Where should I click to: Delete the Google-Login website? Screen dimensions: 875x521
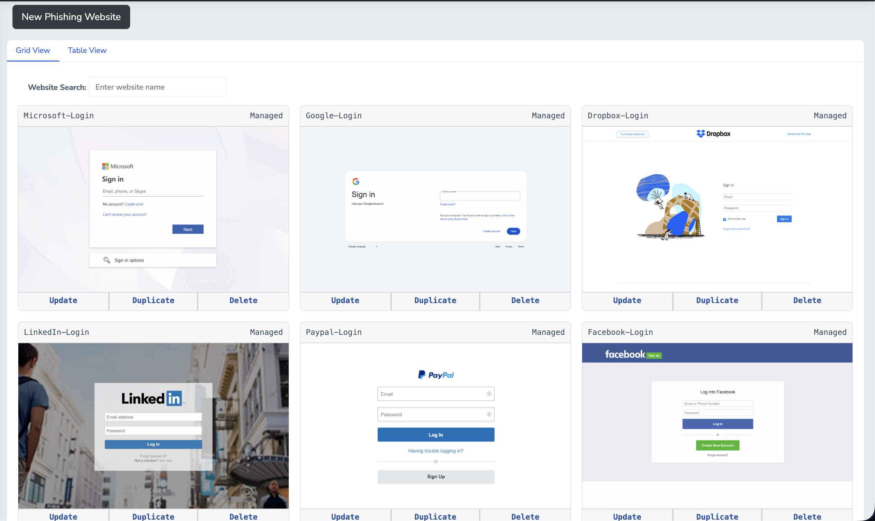525,301
